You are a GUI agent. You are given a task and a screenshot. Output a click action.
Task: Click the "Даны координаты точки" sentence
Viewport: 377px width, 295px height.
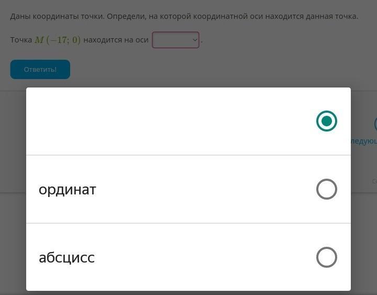click(x=58, y=16)
